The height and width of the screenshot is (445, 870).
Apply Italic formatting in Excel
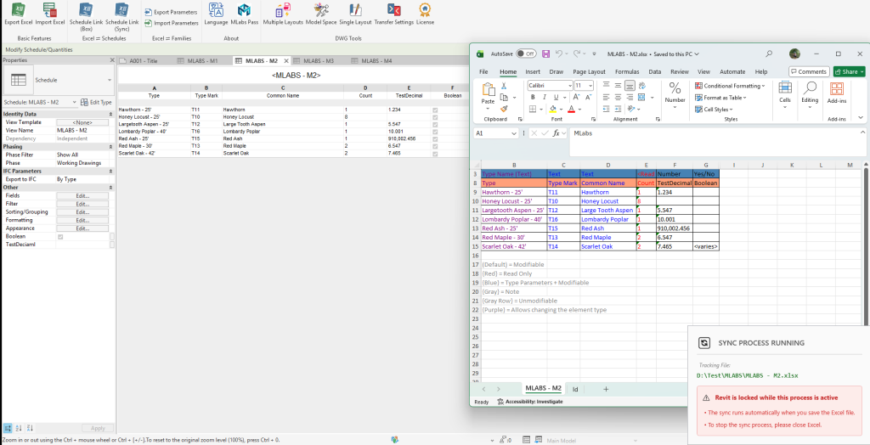[x=544, y=97]
